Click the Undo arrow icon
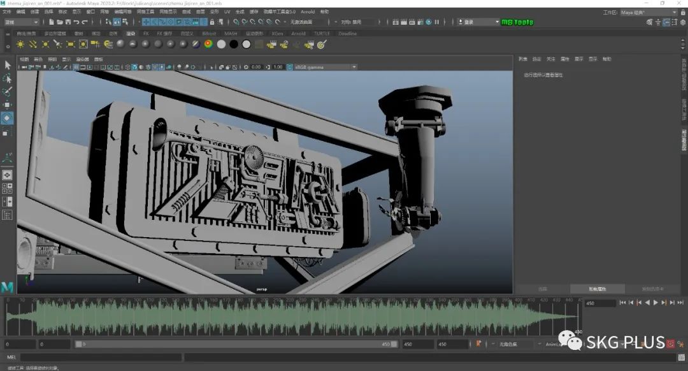Screen dimensions: 688x371 [x=77, y=22]
